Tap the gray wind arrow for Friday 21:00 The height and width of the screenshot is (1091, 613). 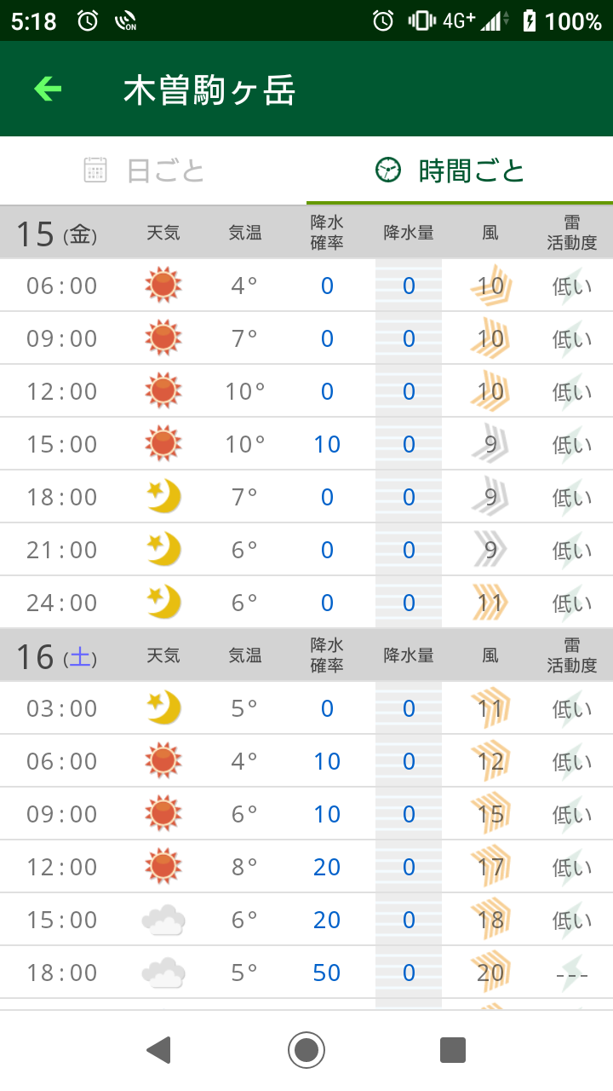(490, 550)
